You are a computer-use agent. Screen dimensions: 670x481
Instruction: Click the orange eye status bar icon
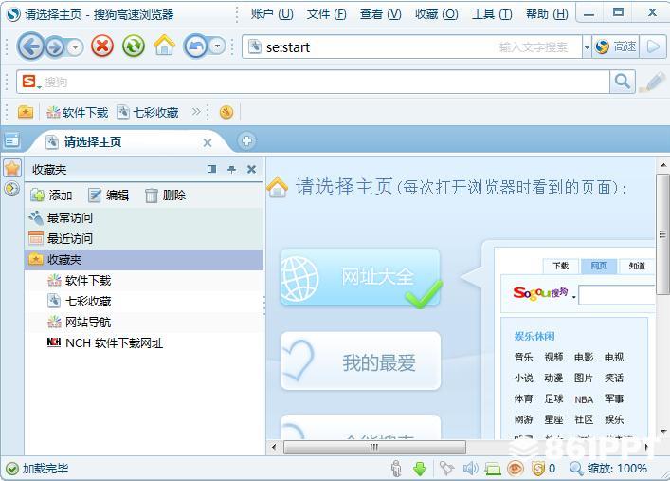click(515, 468)
